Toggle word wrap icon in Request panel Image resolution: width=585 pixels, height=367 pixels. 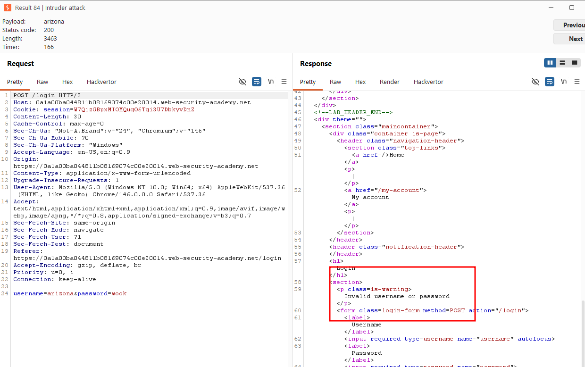pos(257,82)
